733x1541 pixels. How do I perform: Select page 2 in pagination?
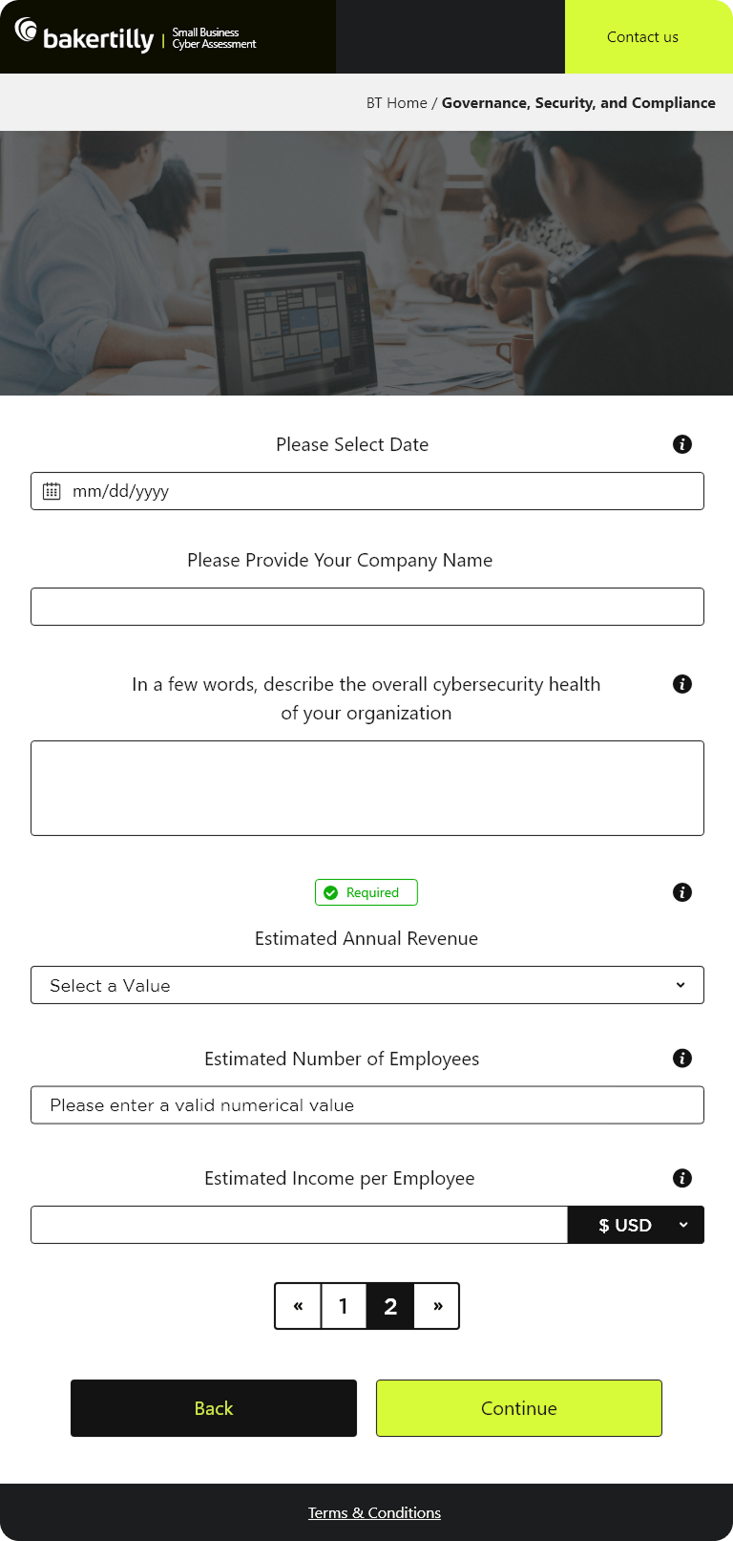click(x=390, y=1306)
